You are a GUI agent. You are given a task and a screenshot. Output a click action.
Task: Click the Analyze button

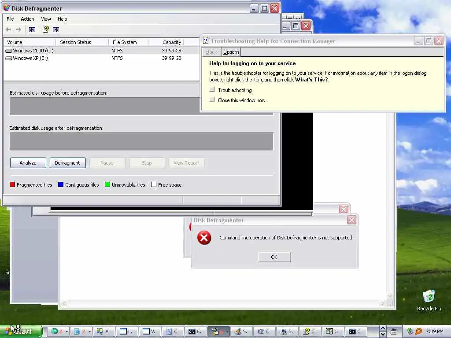(28, 163)
